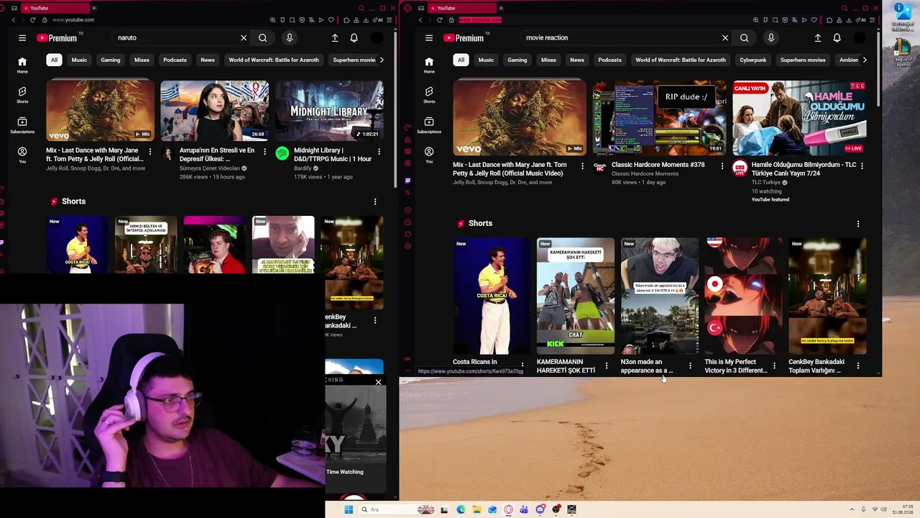Open options for the Shorts shelf in the right window
This screenshot has height=518, width=920.
click(x=857, y=224)
